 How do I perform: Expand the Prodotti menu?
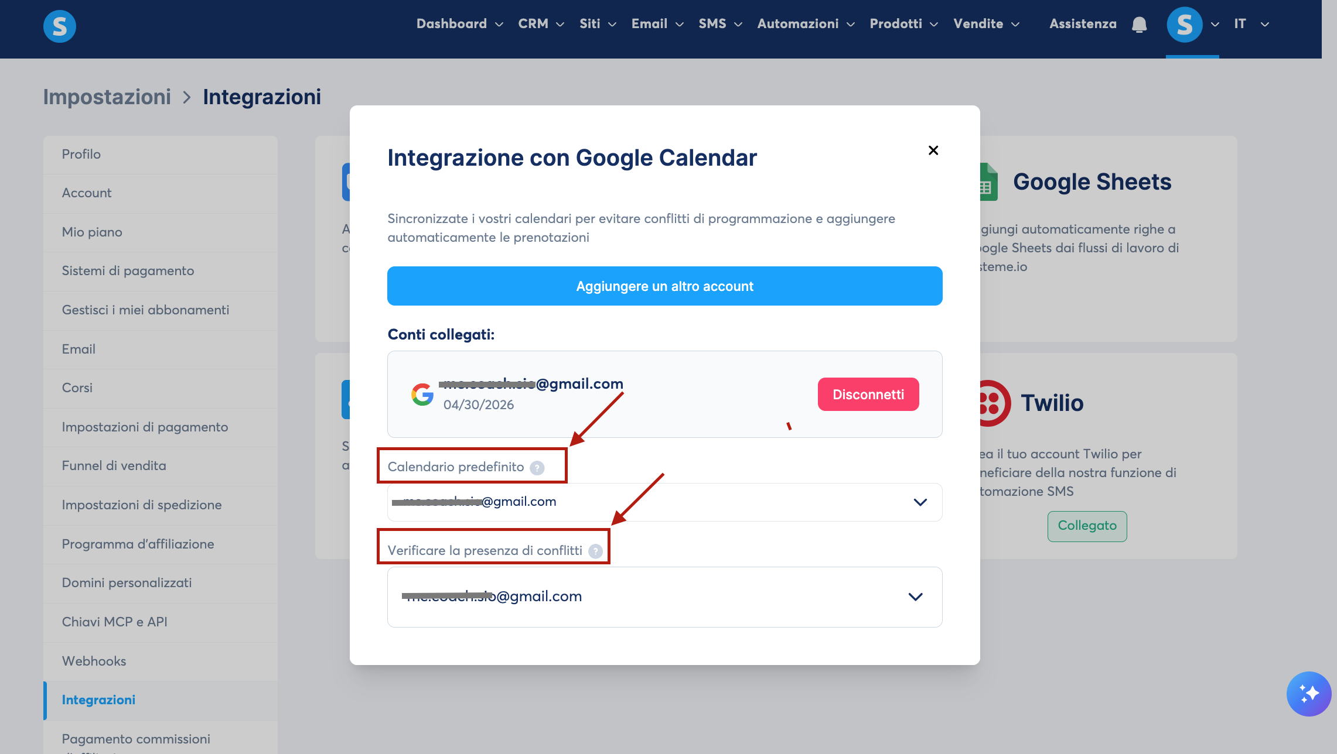click(904, 24)
